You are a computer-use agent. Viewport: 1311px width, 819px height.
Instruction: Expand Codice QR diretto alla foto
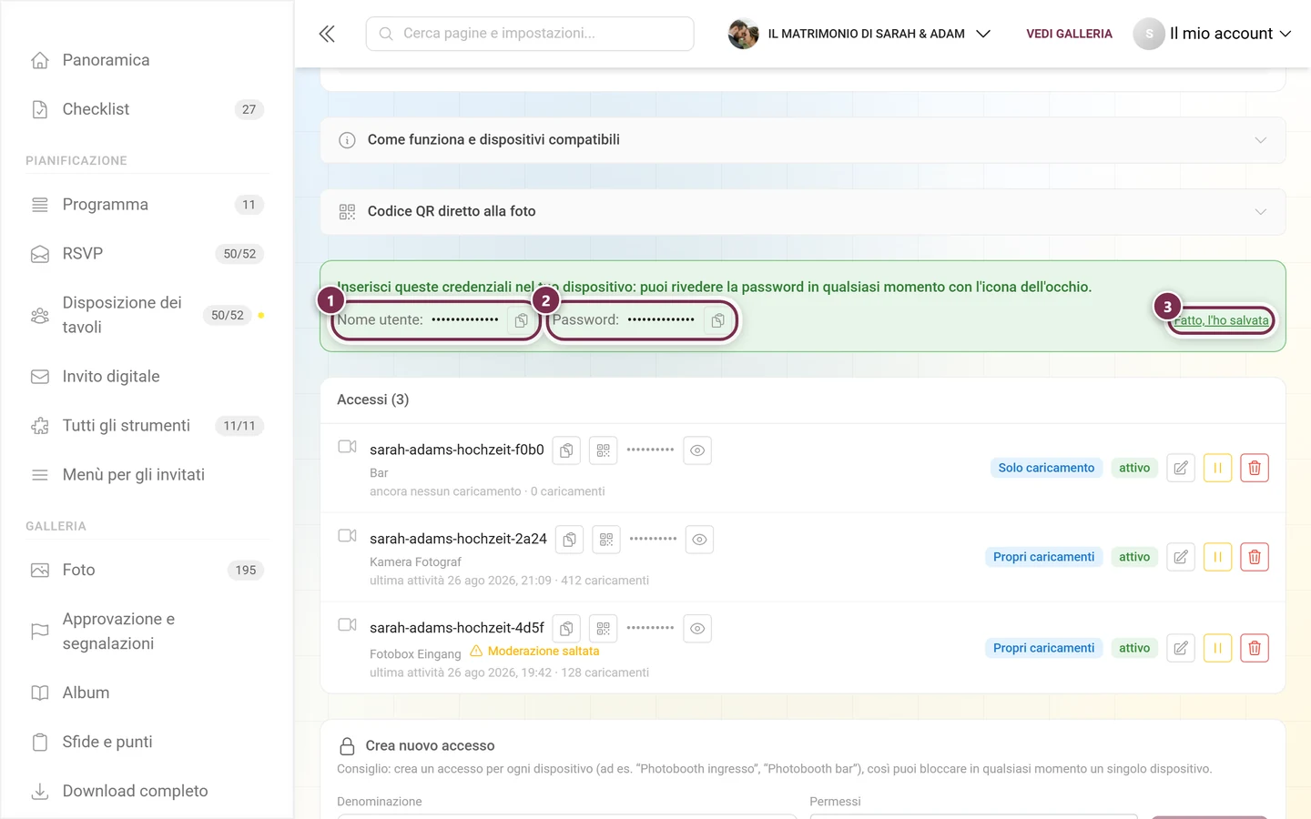point(803,211)
